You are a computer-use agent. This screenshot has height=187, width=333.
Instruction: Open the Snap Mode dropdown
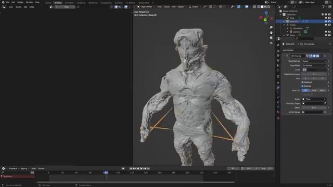pyautogui.click(x=314, y=65)
